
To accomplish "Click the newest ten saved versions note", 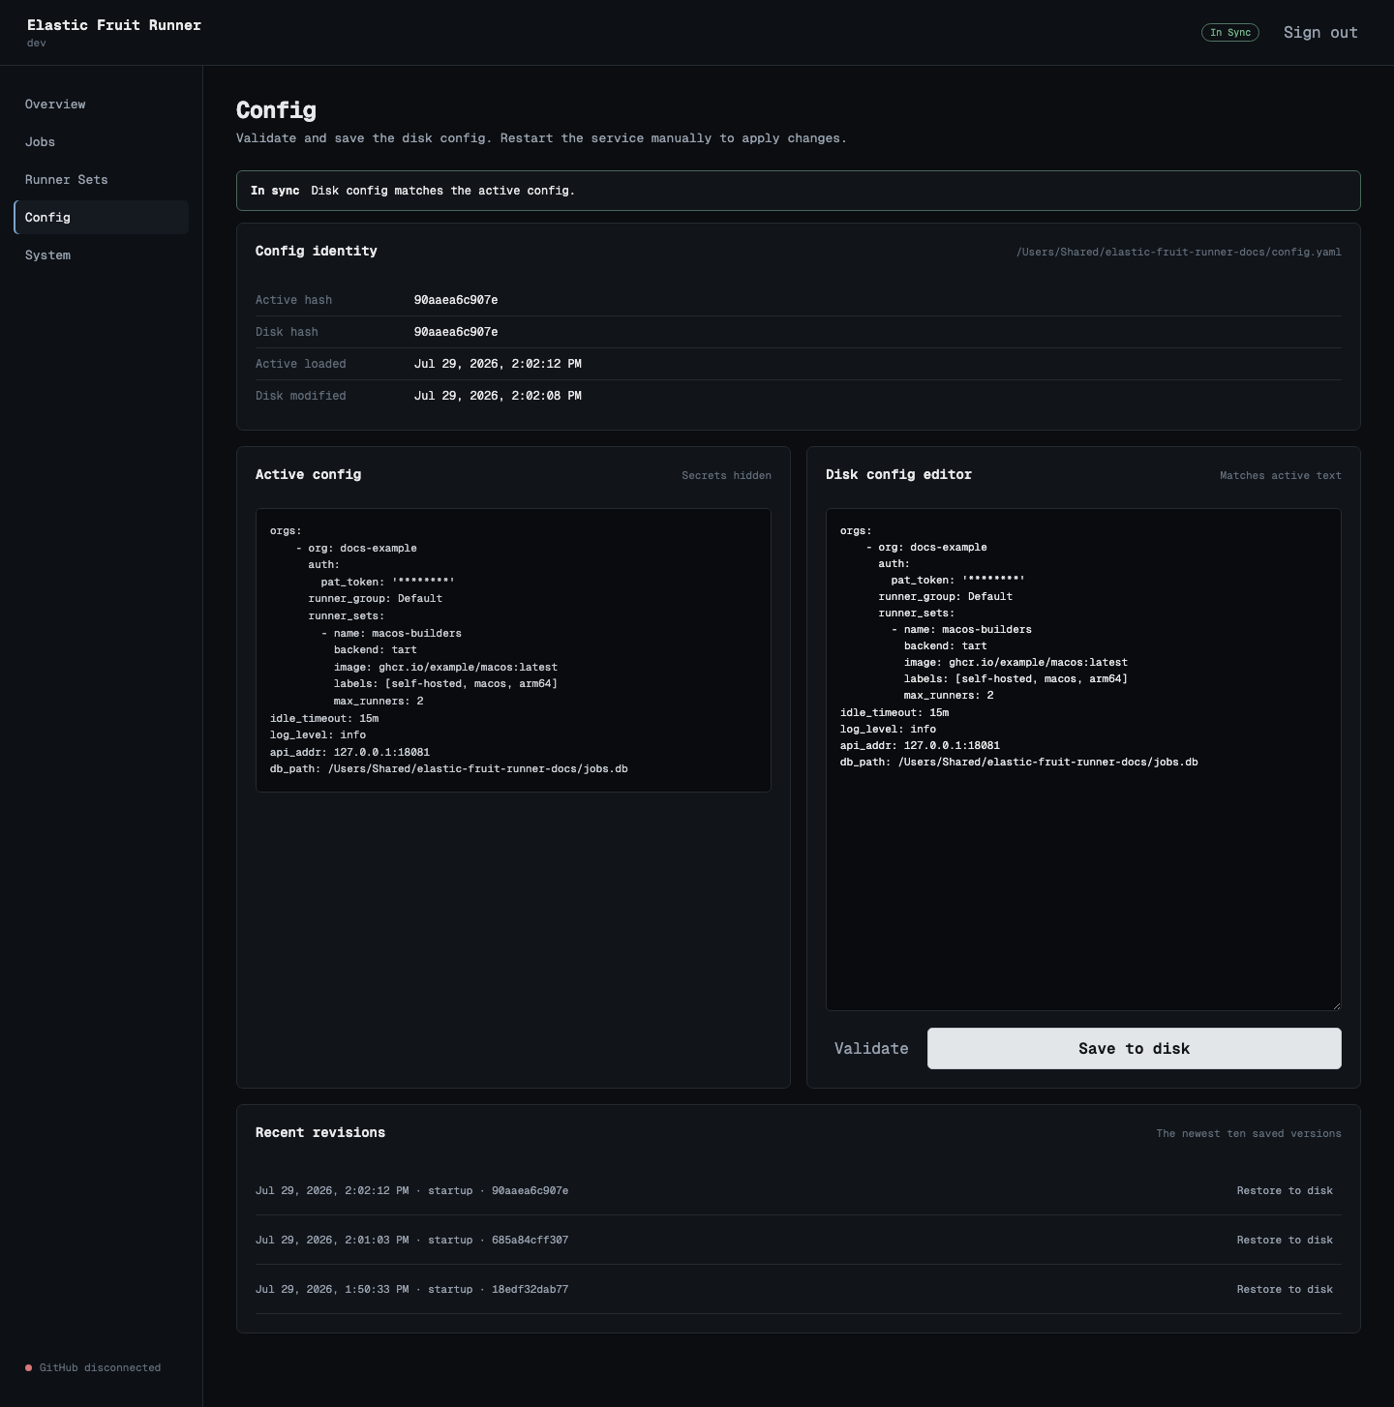I will 1249,1134.
